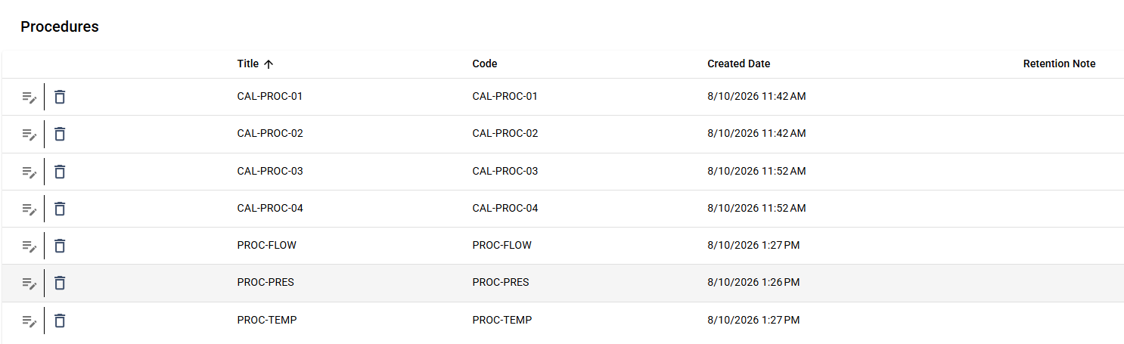Delete the CAL-PROC-04 procedure
1124x344 pixels.
coord(60,209)
